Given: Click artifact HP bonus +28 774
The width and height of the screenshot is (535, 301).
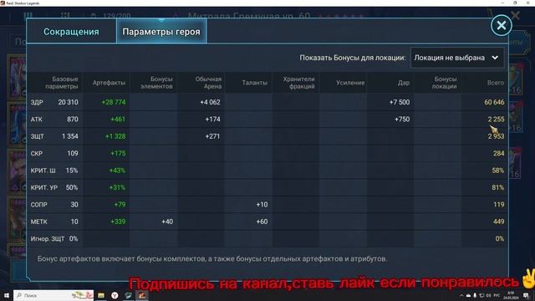Looking at the screenshot, I should pos(114,102).
